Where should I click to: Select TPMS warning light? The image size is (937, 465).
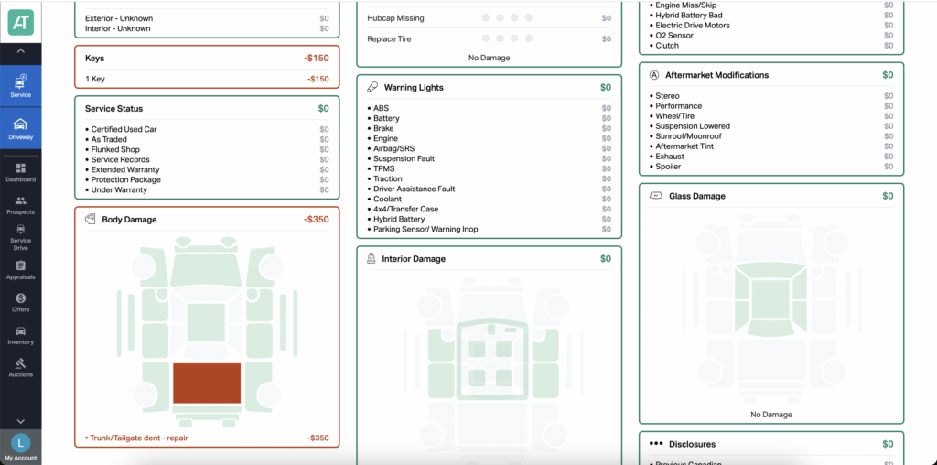(489, 168)
